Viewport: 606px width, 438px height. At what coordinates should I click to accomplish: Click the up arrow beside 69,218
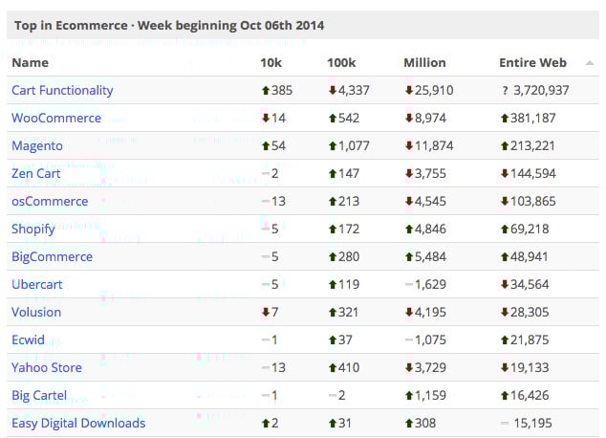coord(505,230)
